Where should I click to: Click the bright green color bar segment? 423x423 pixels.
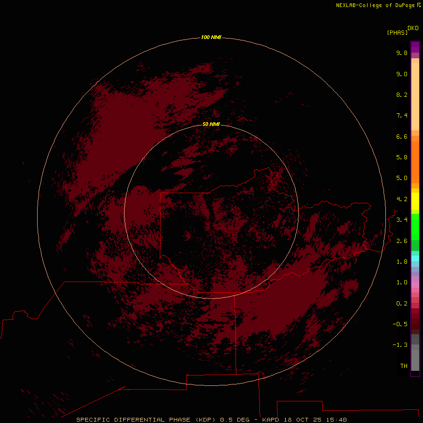[x=415, y=227]
